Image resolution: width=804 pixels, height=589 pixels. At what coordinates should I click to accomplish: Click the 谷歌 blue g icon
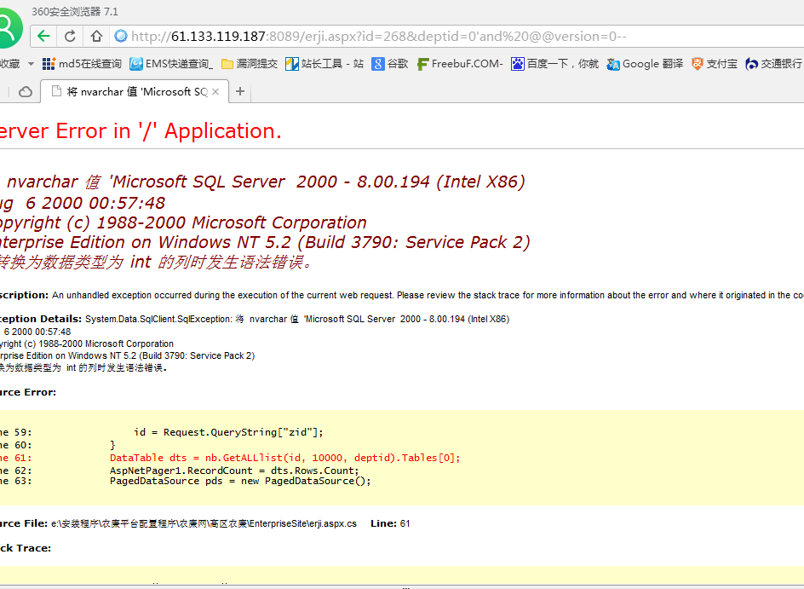click(x=378, y=64)
